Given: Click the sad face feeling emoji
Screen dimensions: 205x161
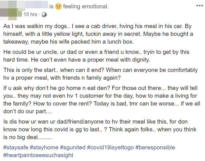Looking at the screenshot, I should tap(58, 6).
